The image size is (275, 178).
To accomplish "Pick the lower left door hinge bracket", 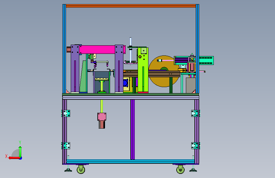I will coord(66,146).
